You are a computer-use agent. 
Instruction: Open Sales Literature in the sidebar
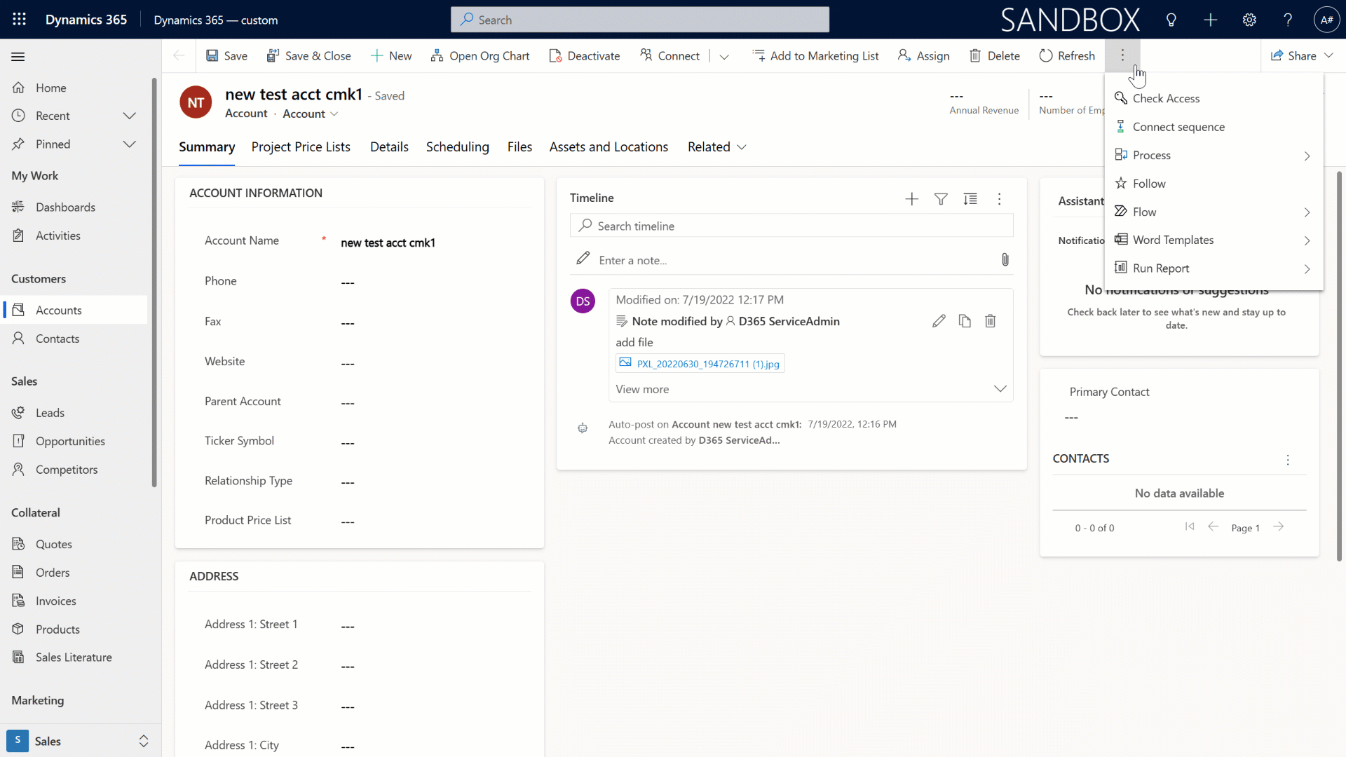pos(74,657)
